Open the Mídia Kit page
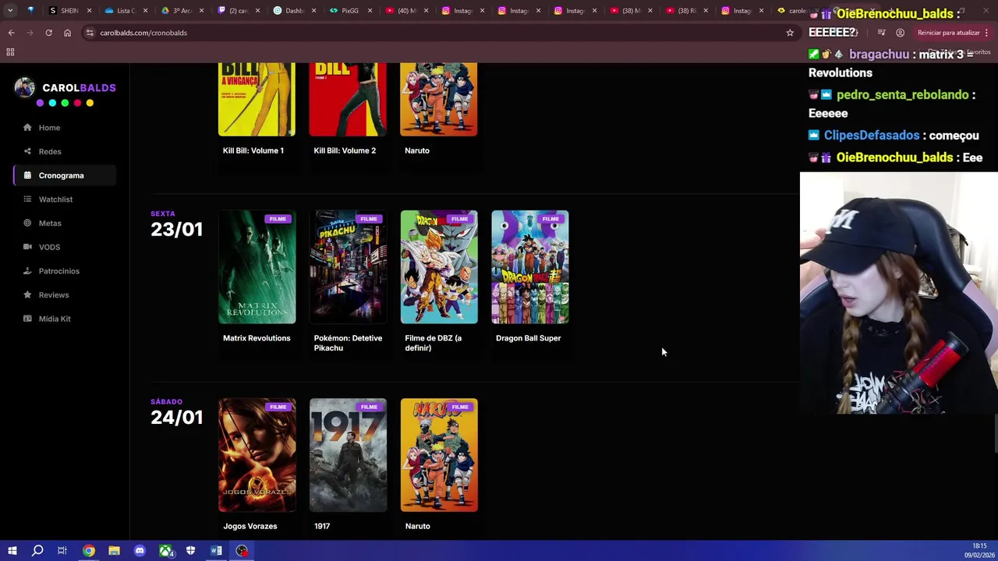Screen dimensions: 998x561 (x=55, y=319)
